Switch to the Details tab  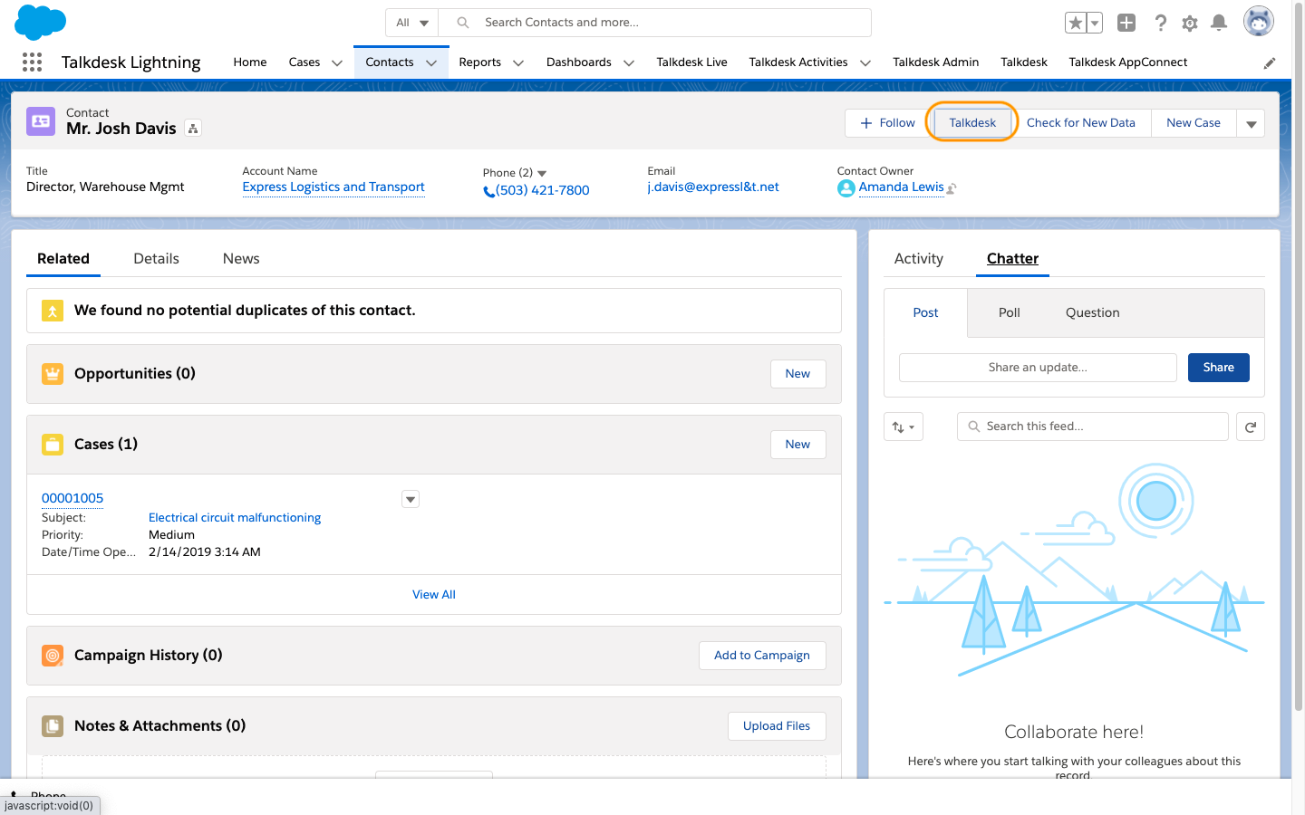[157, 259]
